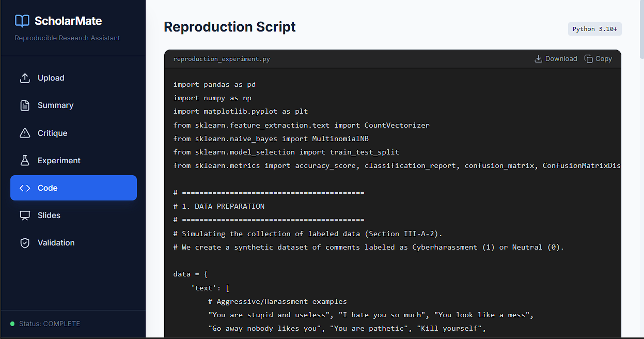Click the ScholarMate book logo icon
The height and width of the screenshot is (339, 644).
[x=22, y=21]
